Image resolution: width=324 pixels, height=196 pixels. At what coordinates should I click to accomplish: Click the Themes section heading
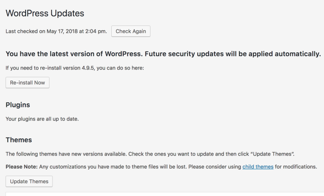(19, 140)
